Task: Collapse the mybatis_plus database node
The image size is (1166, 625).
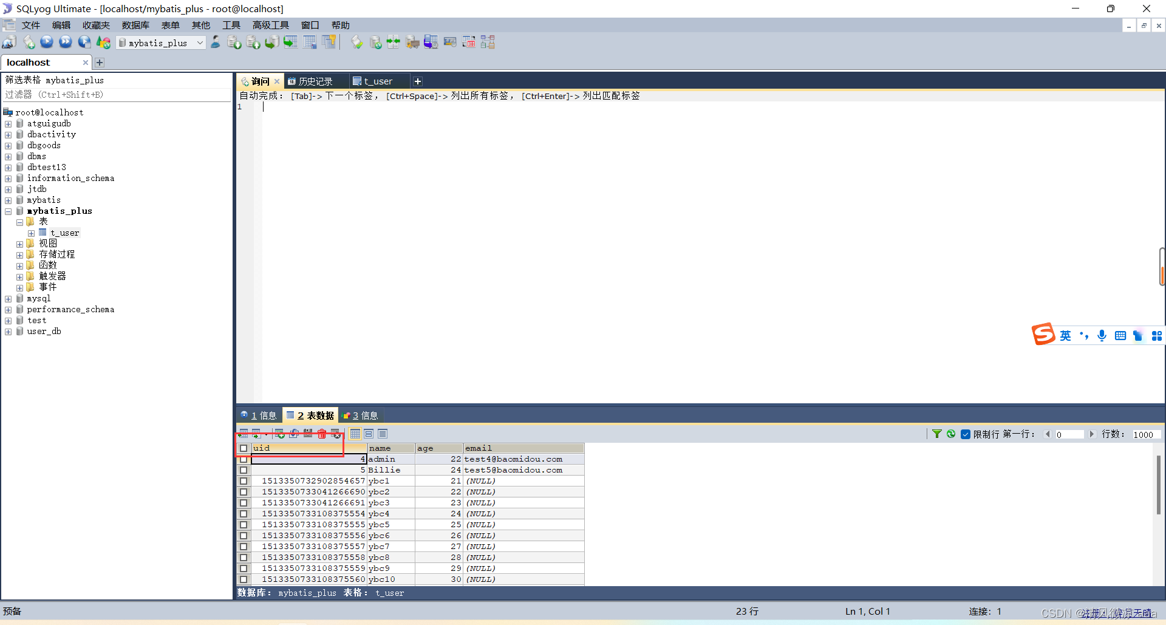Action: (x=9, y=211)
